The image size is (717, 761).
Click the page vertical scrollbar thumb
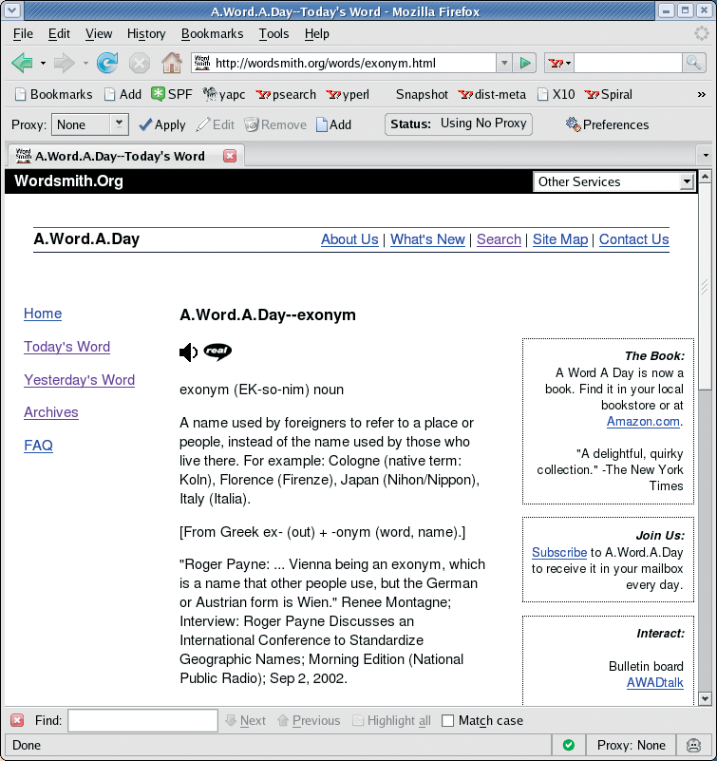pyautogui.click(x=705, y=286)
